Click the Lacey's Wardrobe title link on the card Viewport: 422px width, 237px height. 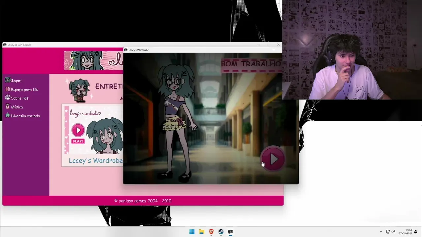[96, 160]
